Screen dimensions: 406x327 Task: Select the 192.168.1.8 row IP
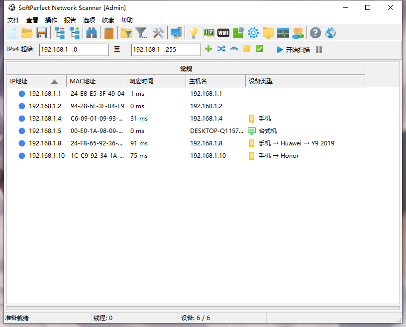point(45,143)
